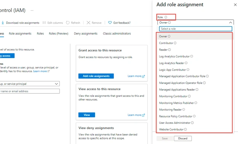The width and height of the screenshot is (238, 144).
Task: Click info icon beside Log Analytics Contributor
Action: [191, 56]
